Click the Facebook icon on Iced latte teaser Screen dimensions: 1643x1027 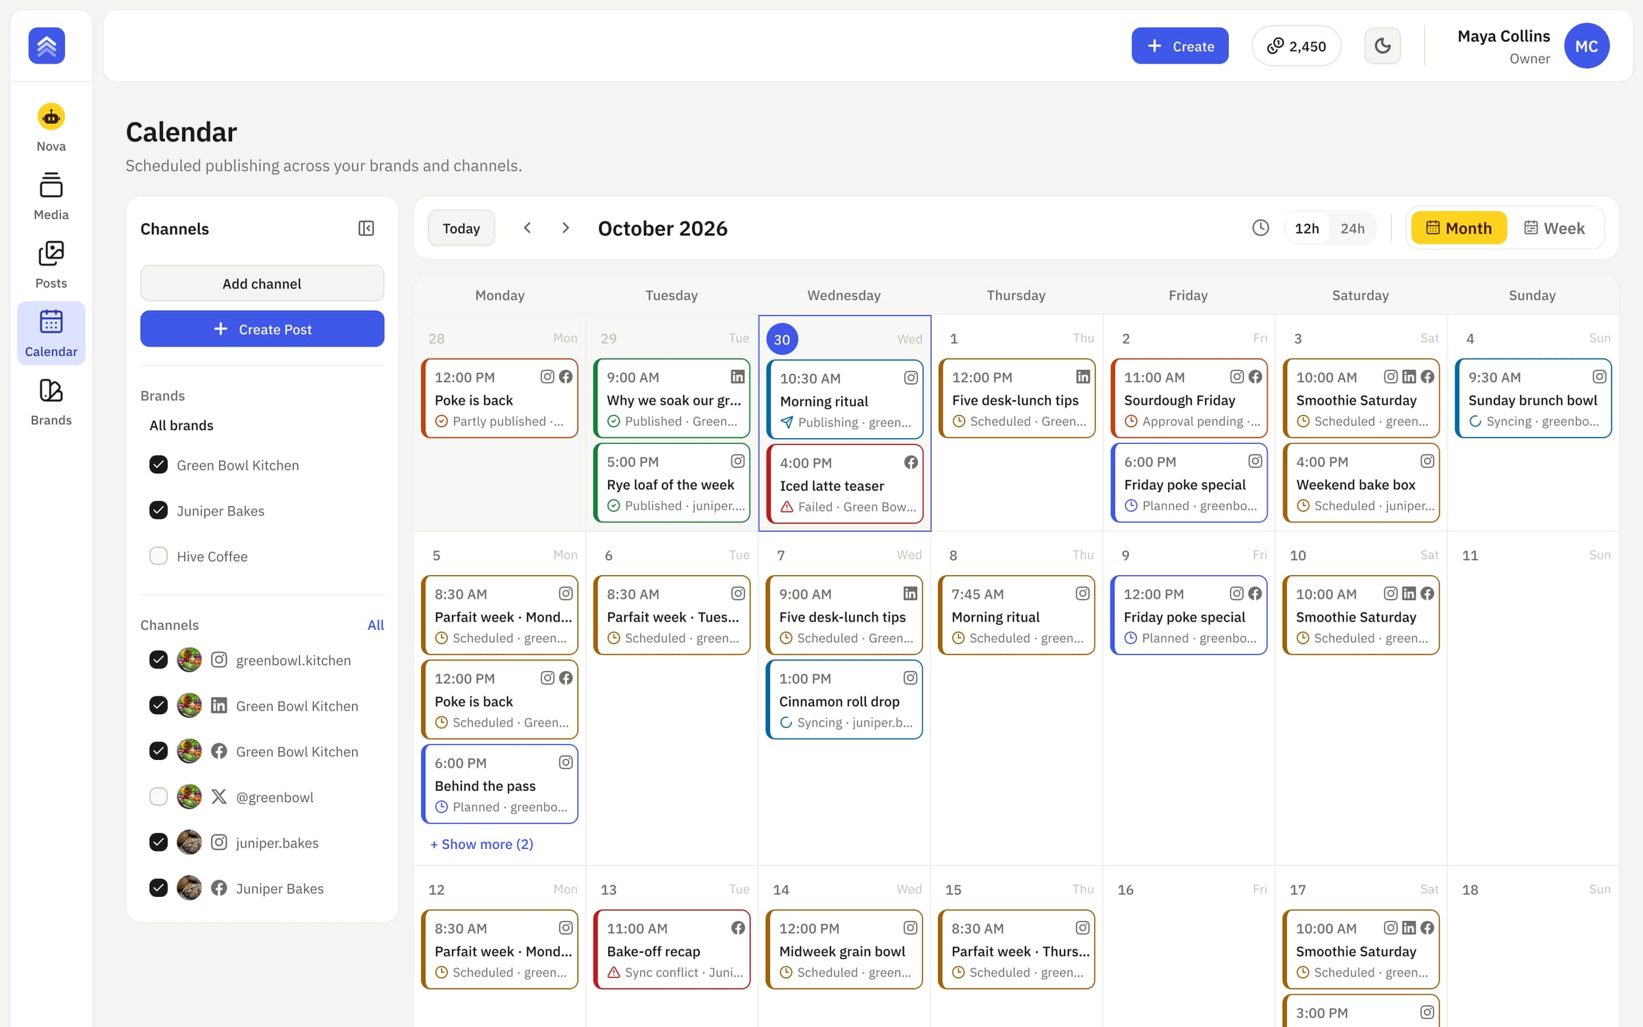point(910,462)
